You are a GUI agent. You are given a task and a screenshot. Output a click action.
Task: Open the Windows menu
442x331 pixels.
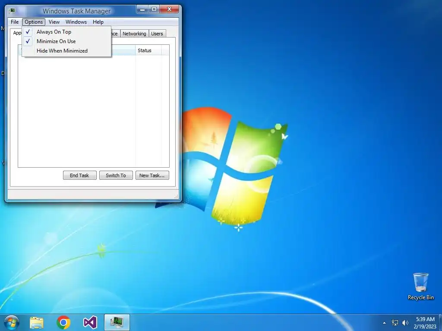click(x=76, y=22)
